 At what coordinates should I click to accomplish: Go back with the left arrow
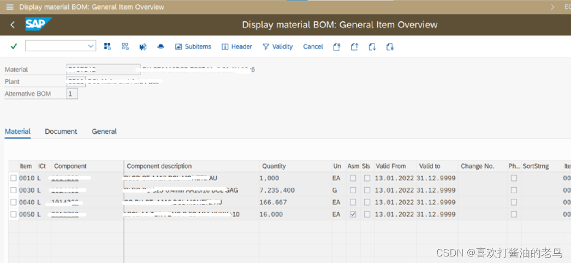point(13,25)
